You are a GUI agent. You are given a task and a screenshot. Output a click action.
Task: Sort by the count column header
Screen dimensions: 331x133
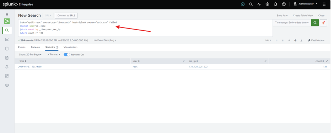point(319,61)
